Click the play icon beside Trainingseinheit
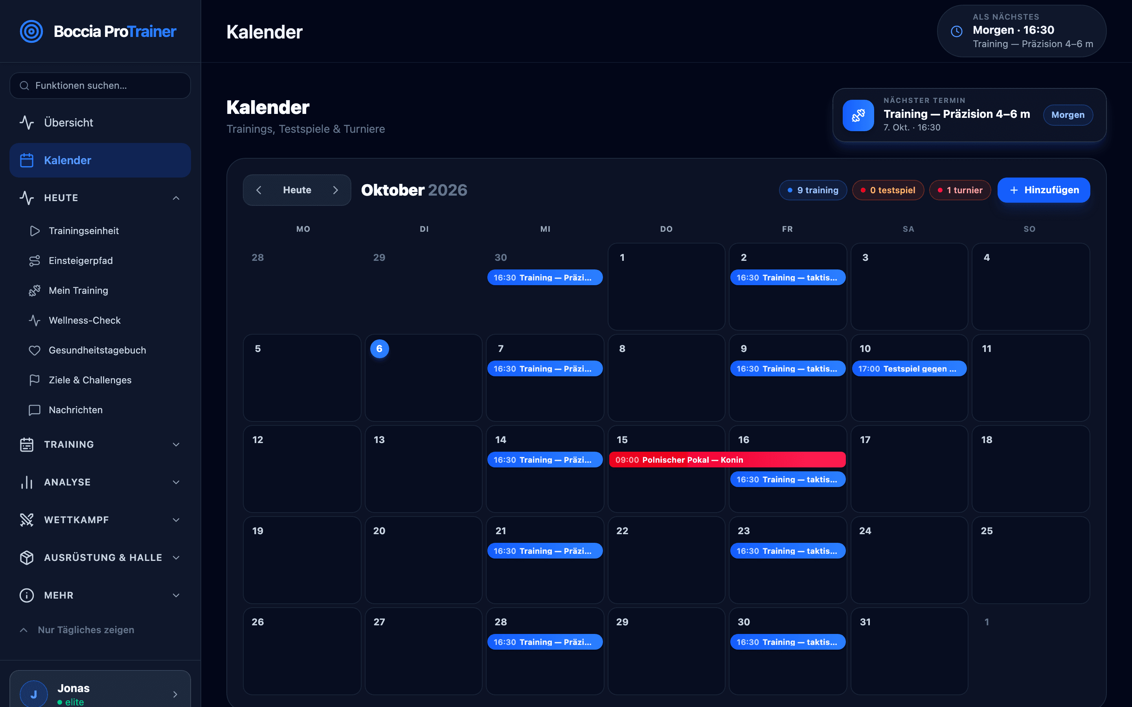Image resolution: width=1132 pixels, height=707 pixels. point(35,231)
